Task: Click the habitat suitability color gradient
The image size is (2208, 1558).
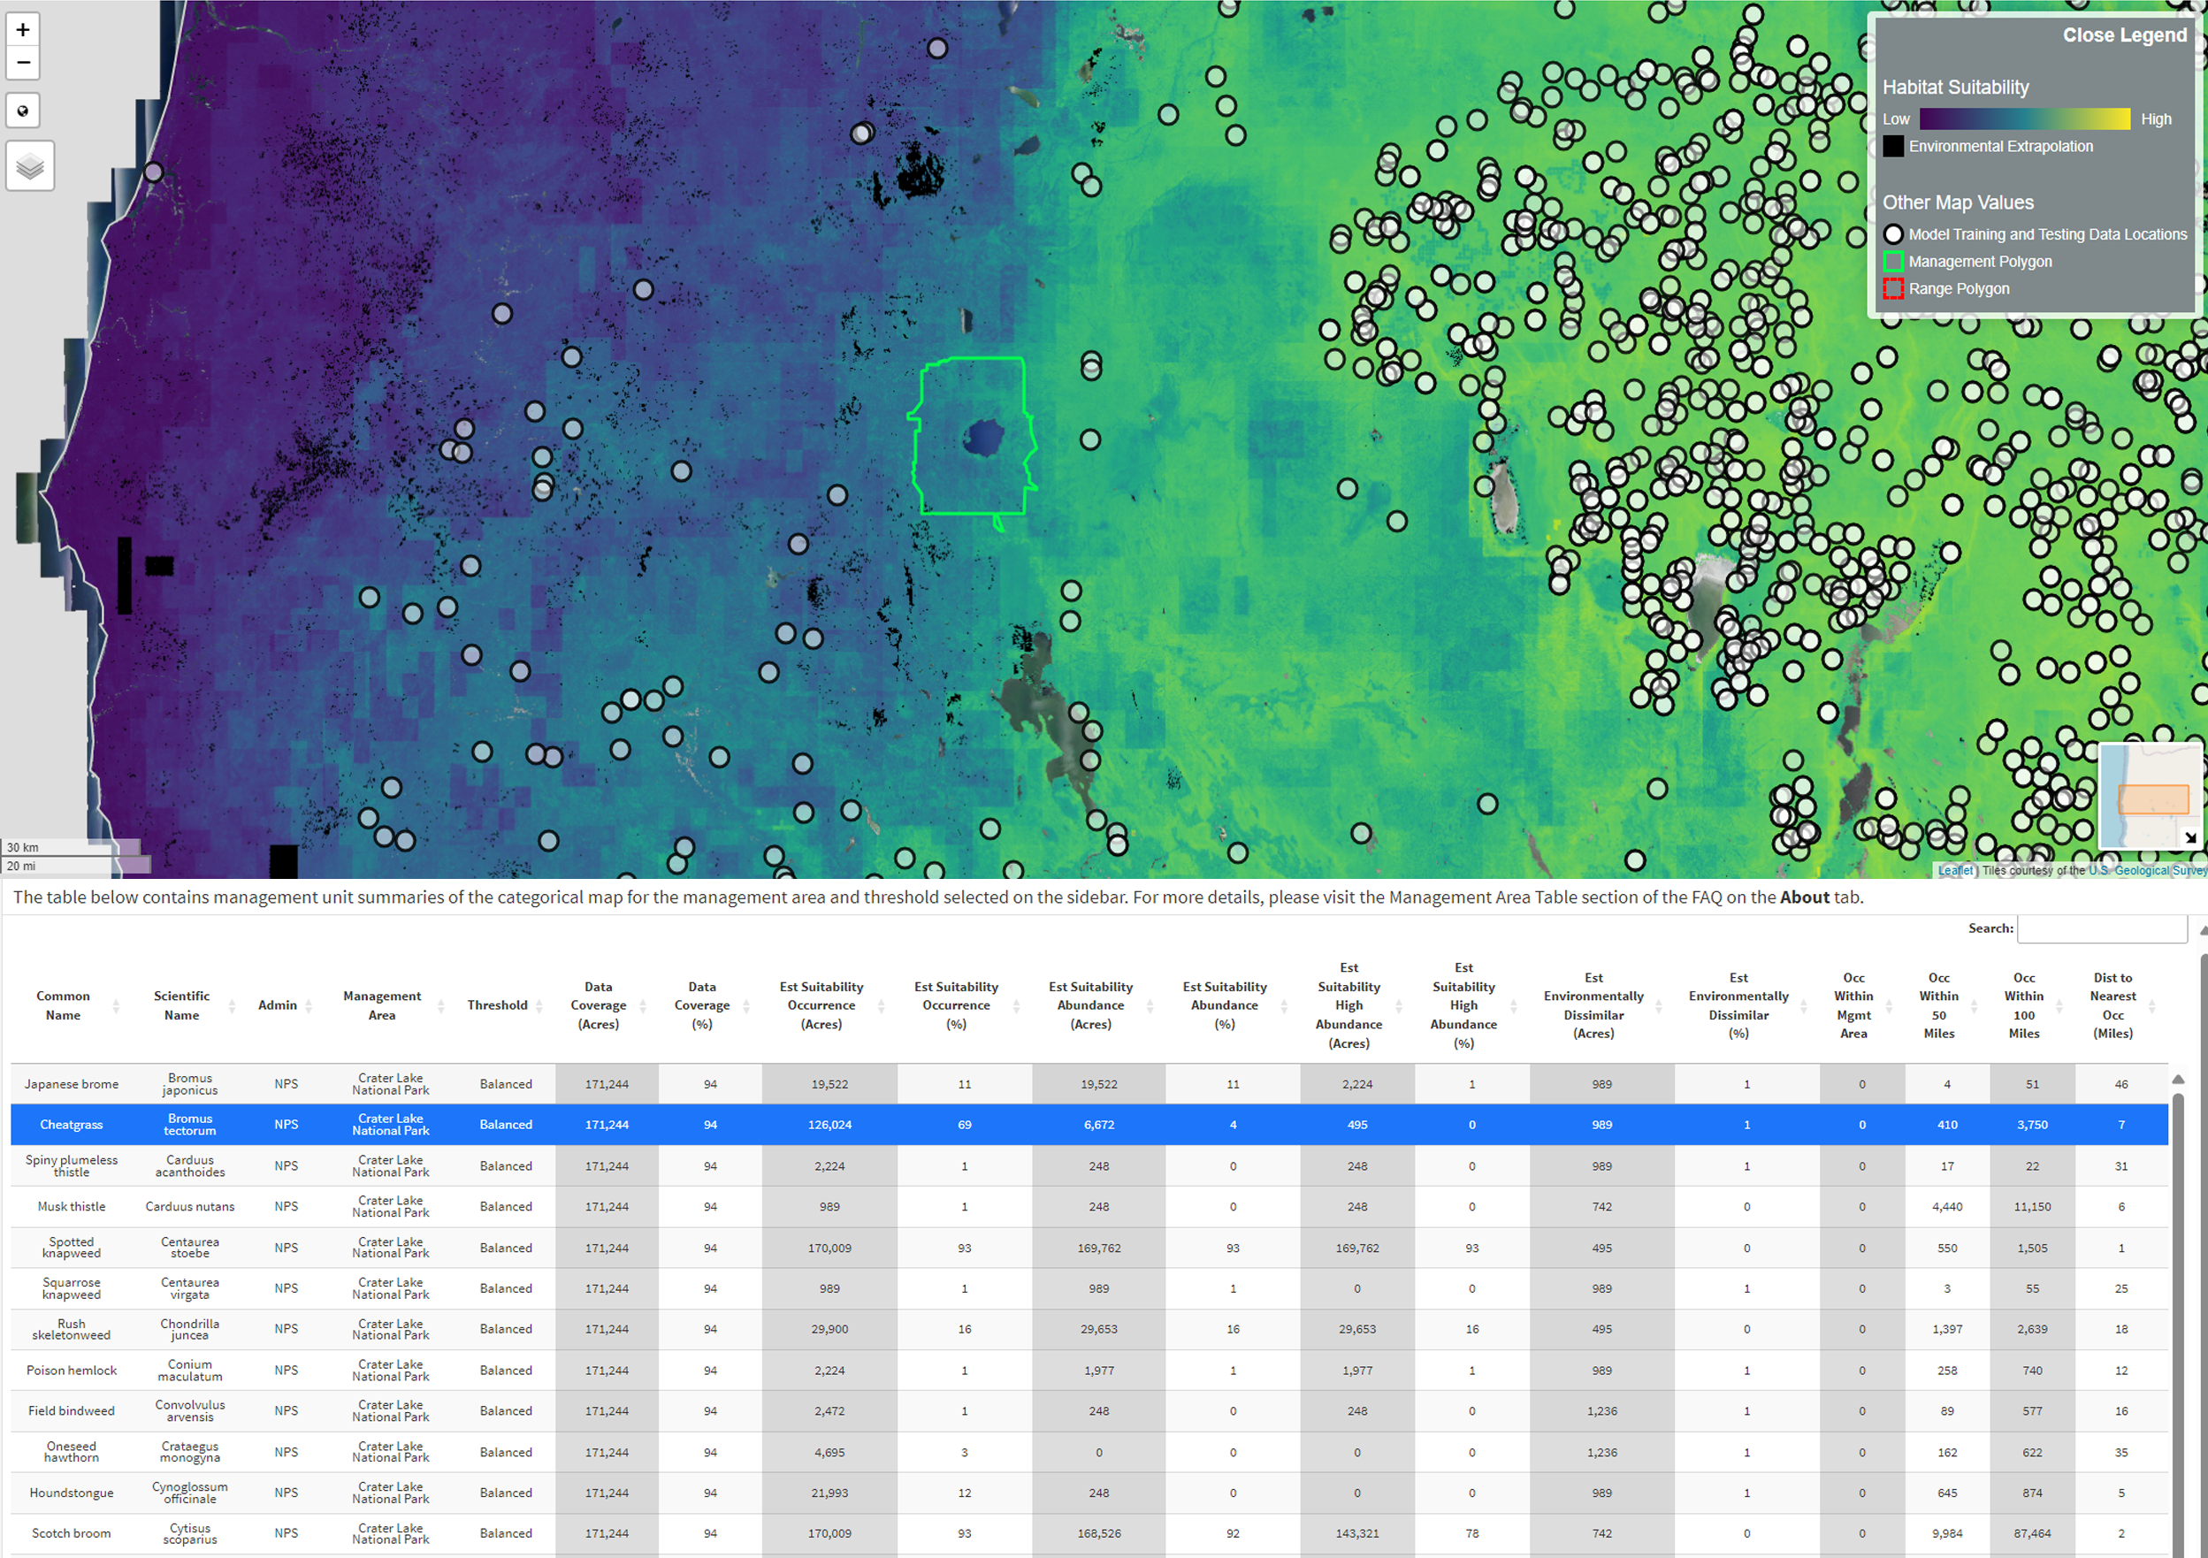Action: (2024, 119)
